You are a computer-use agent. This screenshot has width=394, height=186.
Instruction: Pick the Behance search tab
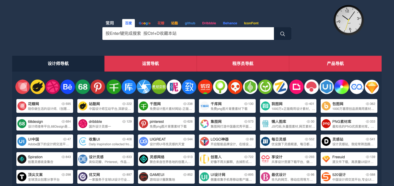point(230,23)
